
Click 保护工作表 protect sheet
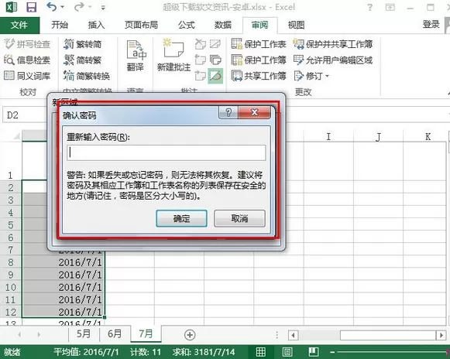(259, 44)
